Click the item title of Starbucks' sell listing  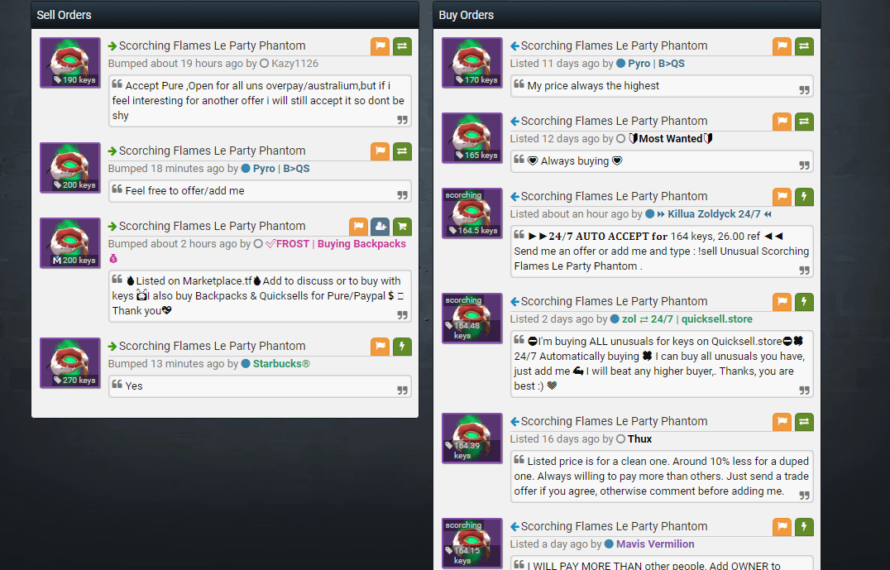coord(212,347)
